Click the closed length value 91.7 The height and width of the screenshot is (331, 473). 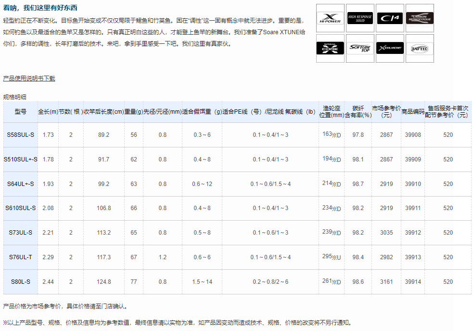click(x=104, y=159)
